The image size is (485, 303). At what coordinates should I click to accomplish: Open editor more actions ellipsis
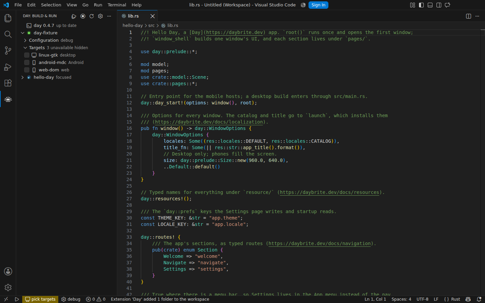tap(477, 16)
